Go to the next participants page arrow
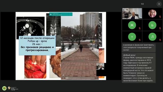 click(159, 4)
